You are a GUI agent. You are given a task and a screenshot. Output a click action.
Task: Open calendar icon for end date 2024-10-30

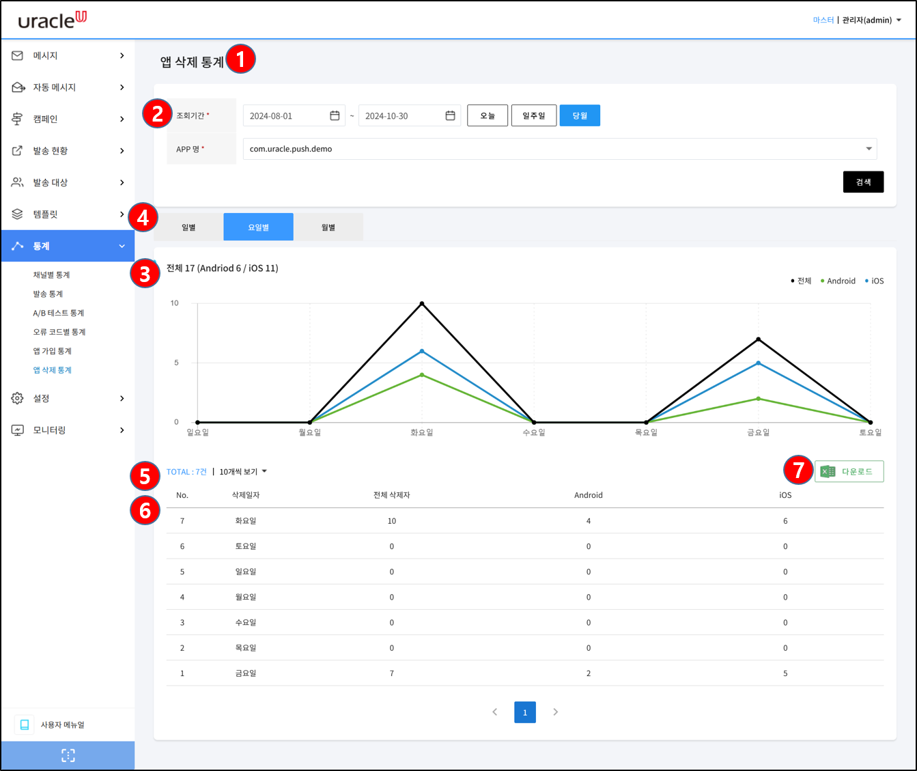coord(450,115)
